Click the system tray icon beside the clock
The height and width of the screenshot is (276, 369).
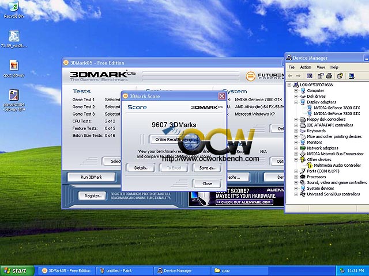pyautogui.click(x=342, y=271)
